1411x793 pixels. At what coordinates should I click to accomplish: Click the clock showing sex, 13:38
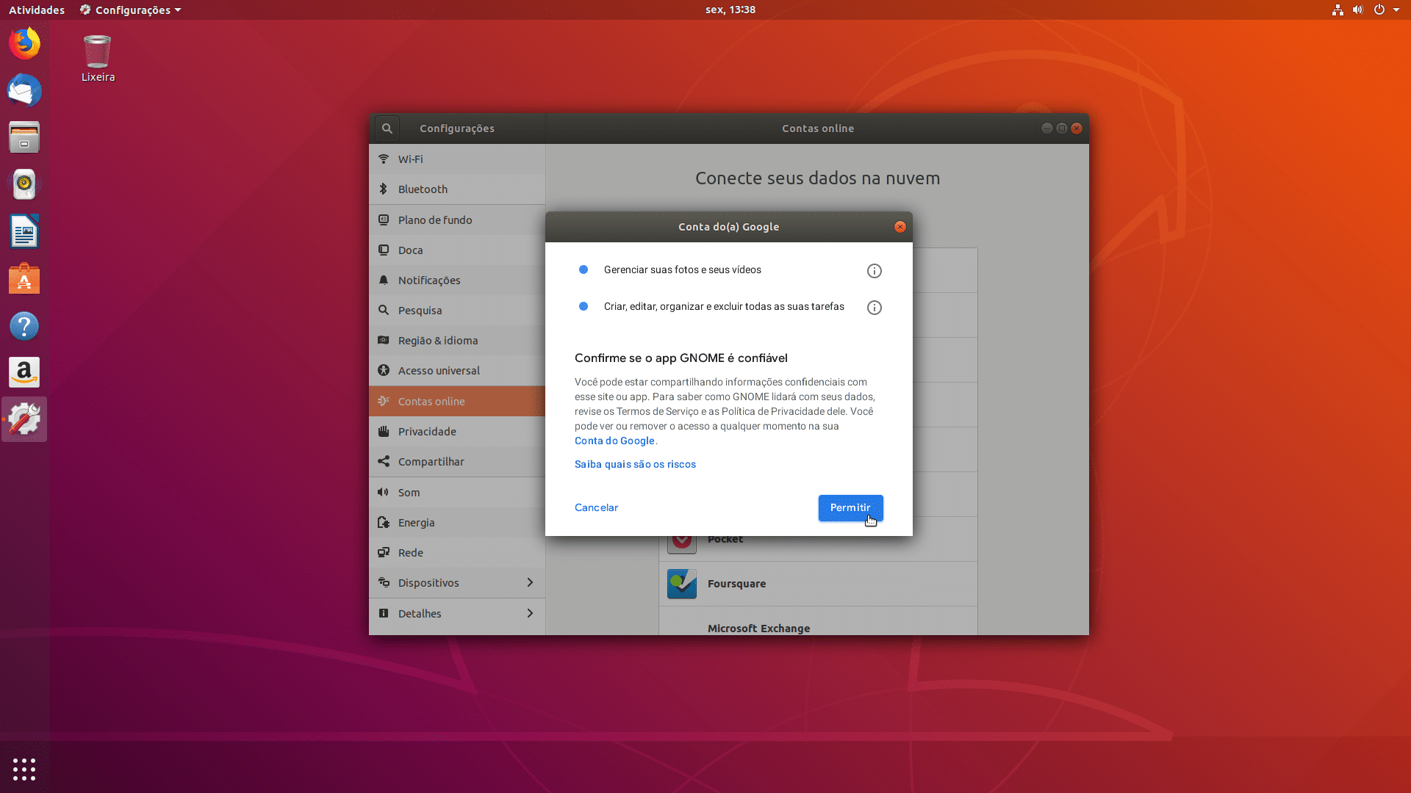(x=730, y=10)
